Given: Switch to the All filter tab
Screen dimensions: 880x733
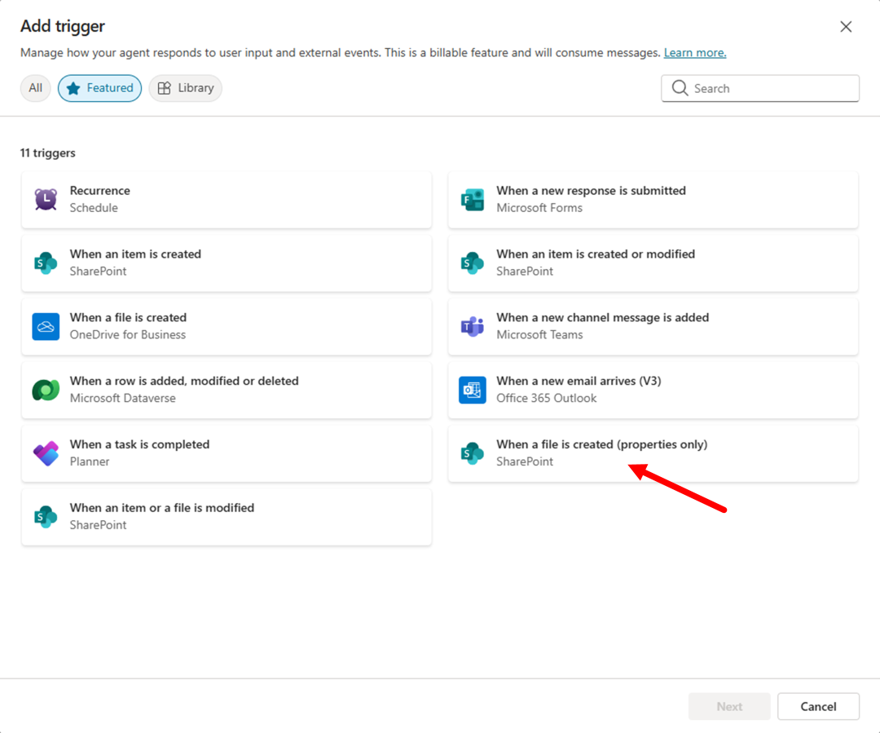Looking at the screenshot, I should click(35, 88).
